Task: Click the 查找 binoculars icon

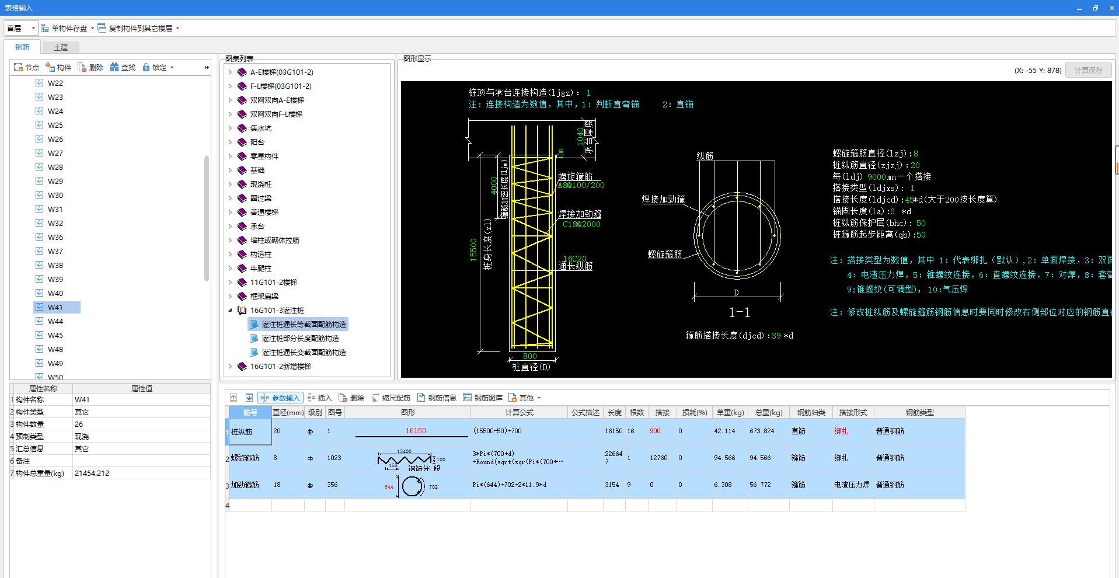Action: [x=114, y=68]
